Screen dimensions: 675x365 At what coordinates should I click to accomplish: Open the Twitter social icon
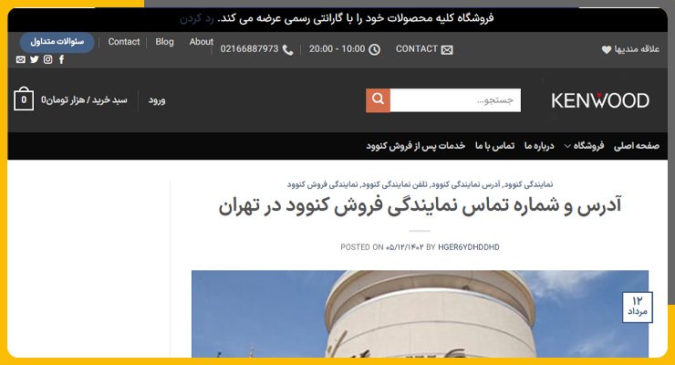[x=35, y=59]
